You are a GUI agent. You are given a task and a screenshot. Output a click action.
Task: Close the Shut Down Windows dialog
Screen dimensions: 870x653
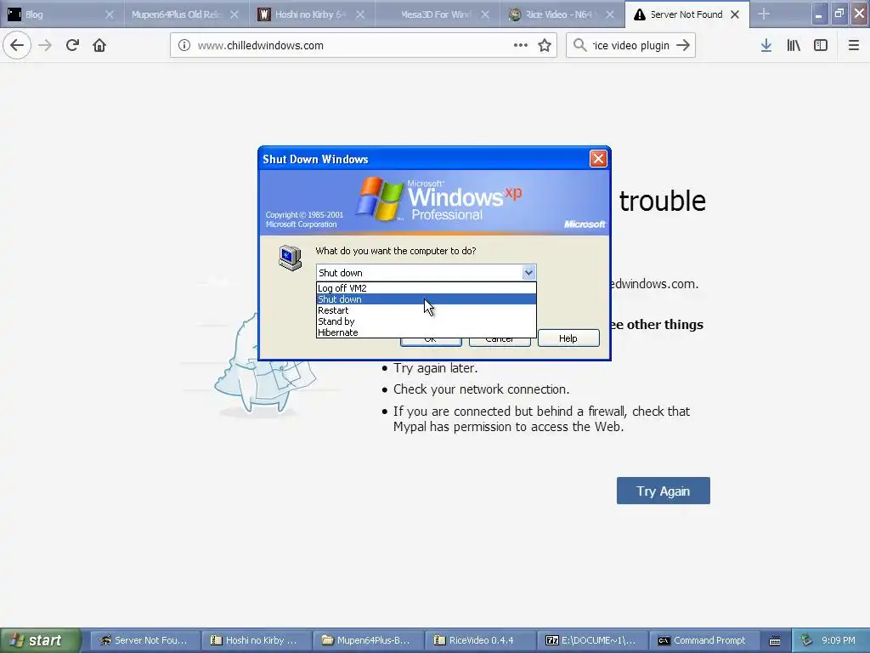point(598,159)
